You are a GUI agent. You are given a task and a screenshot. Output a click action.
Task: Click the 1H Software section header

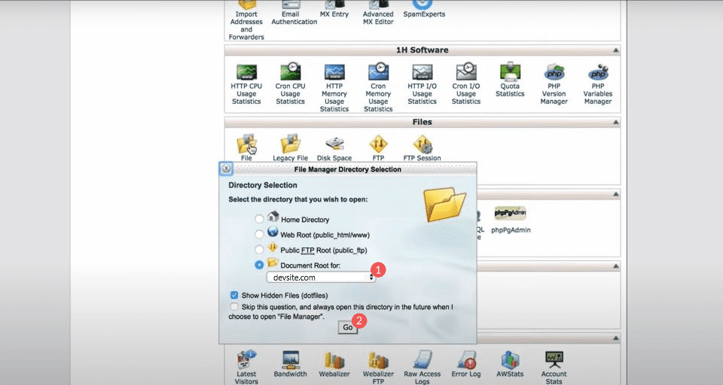tap(422, 50)
